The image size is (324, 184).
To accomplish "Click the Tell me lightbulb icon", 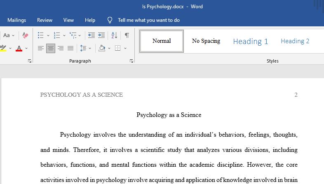I will pos(110,20).
